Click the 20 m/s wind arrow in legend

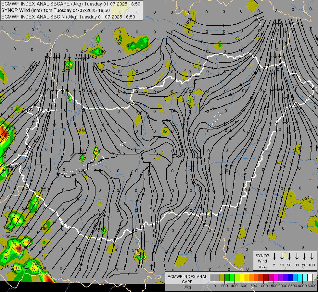coord(289,257)
